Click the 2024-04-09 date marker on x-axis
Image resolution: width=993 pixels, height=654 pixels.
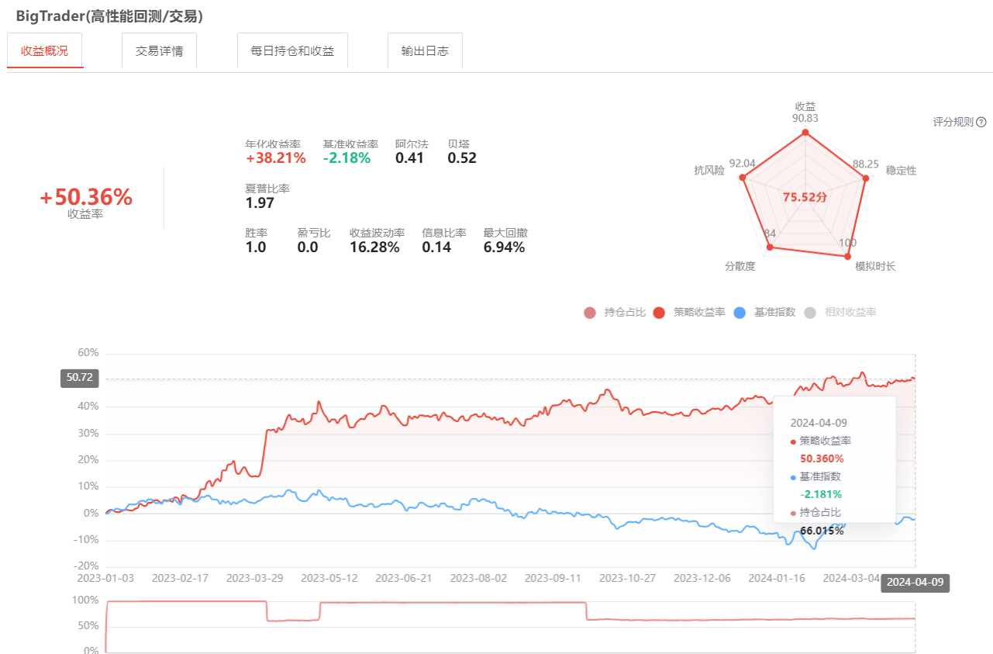tap(915, 583)
